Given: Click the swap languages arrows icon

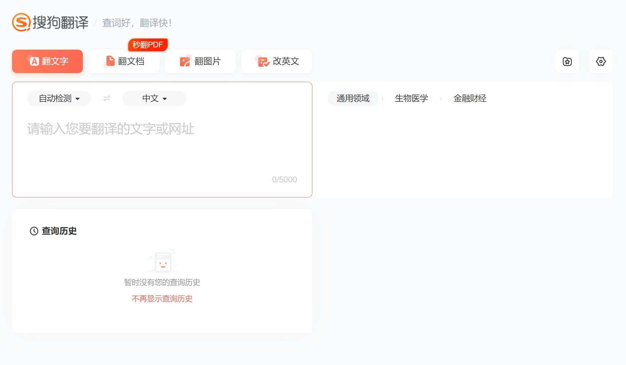Looking at the screenshot, I should click(107, 98).
